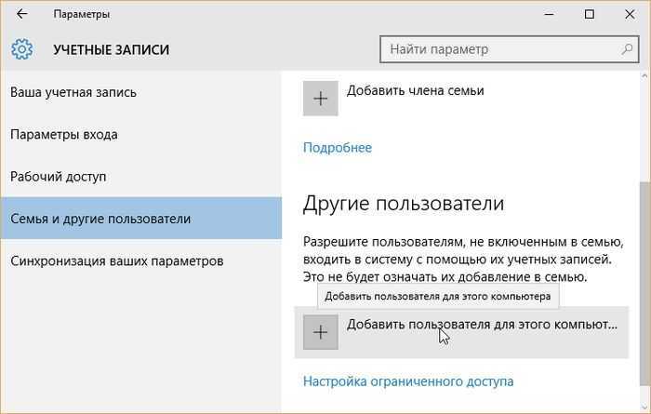
Task: Open "Параметры входа" section
Action: (x=140, y=135)
